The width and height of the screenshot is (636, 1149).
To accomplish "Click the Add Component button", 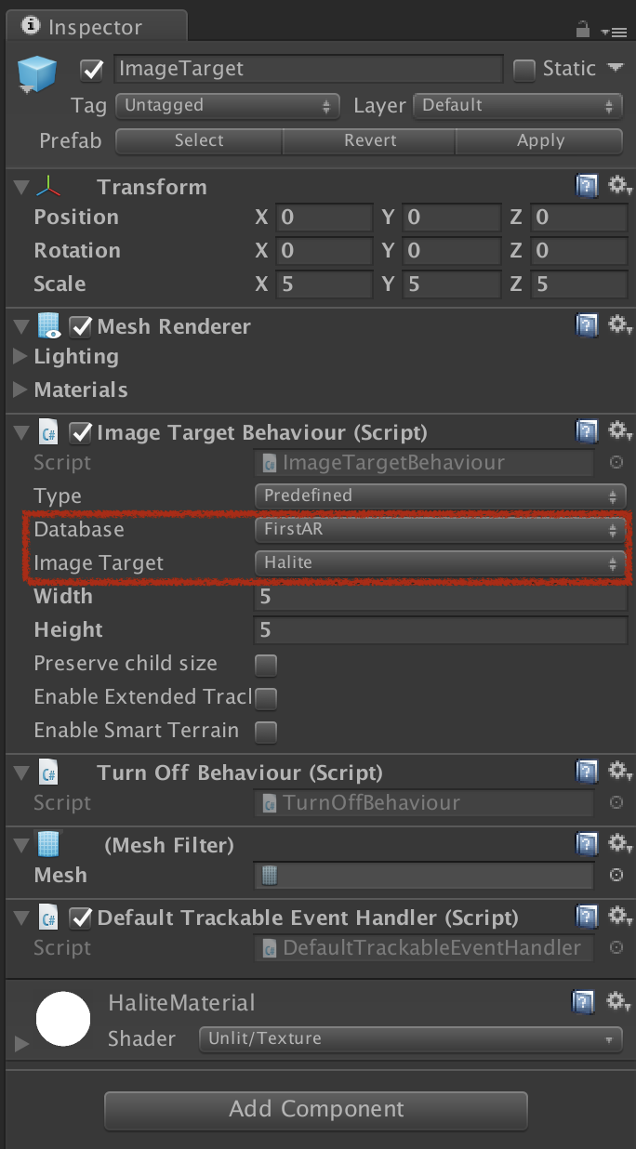I will pyautogui.click(x=316, y=1110).
